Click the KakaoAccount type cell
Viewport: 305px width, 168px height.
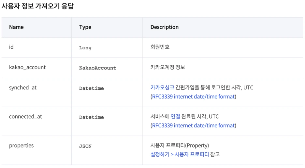coord(98,68)
